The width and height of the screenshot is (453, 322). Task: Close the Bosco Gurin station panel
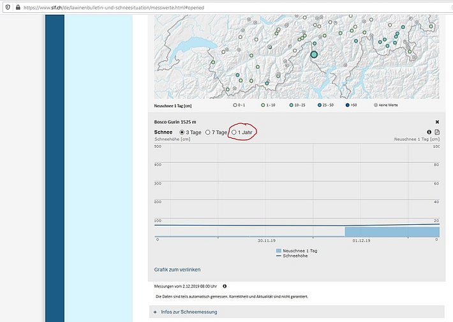437,121
